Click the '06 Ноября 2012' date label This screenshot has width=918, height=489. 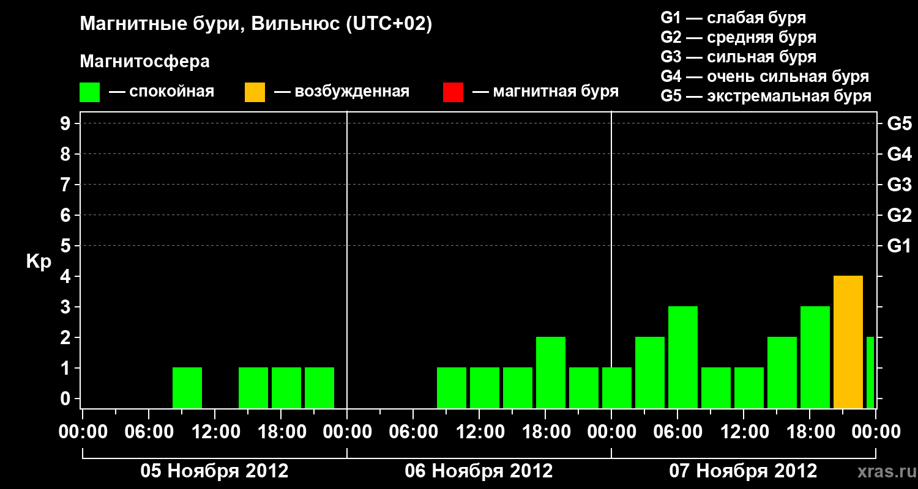coord(479,471)
